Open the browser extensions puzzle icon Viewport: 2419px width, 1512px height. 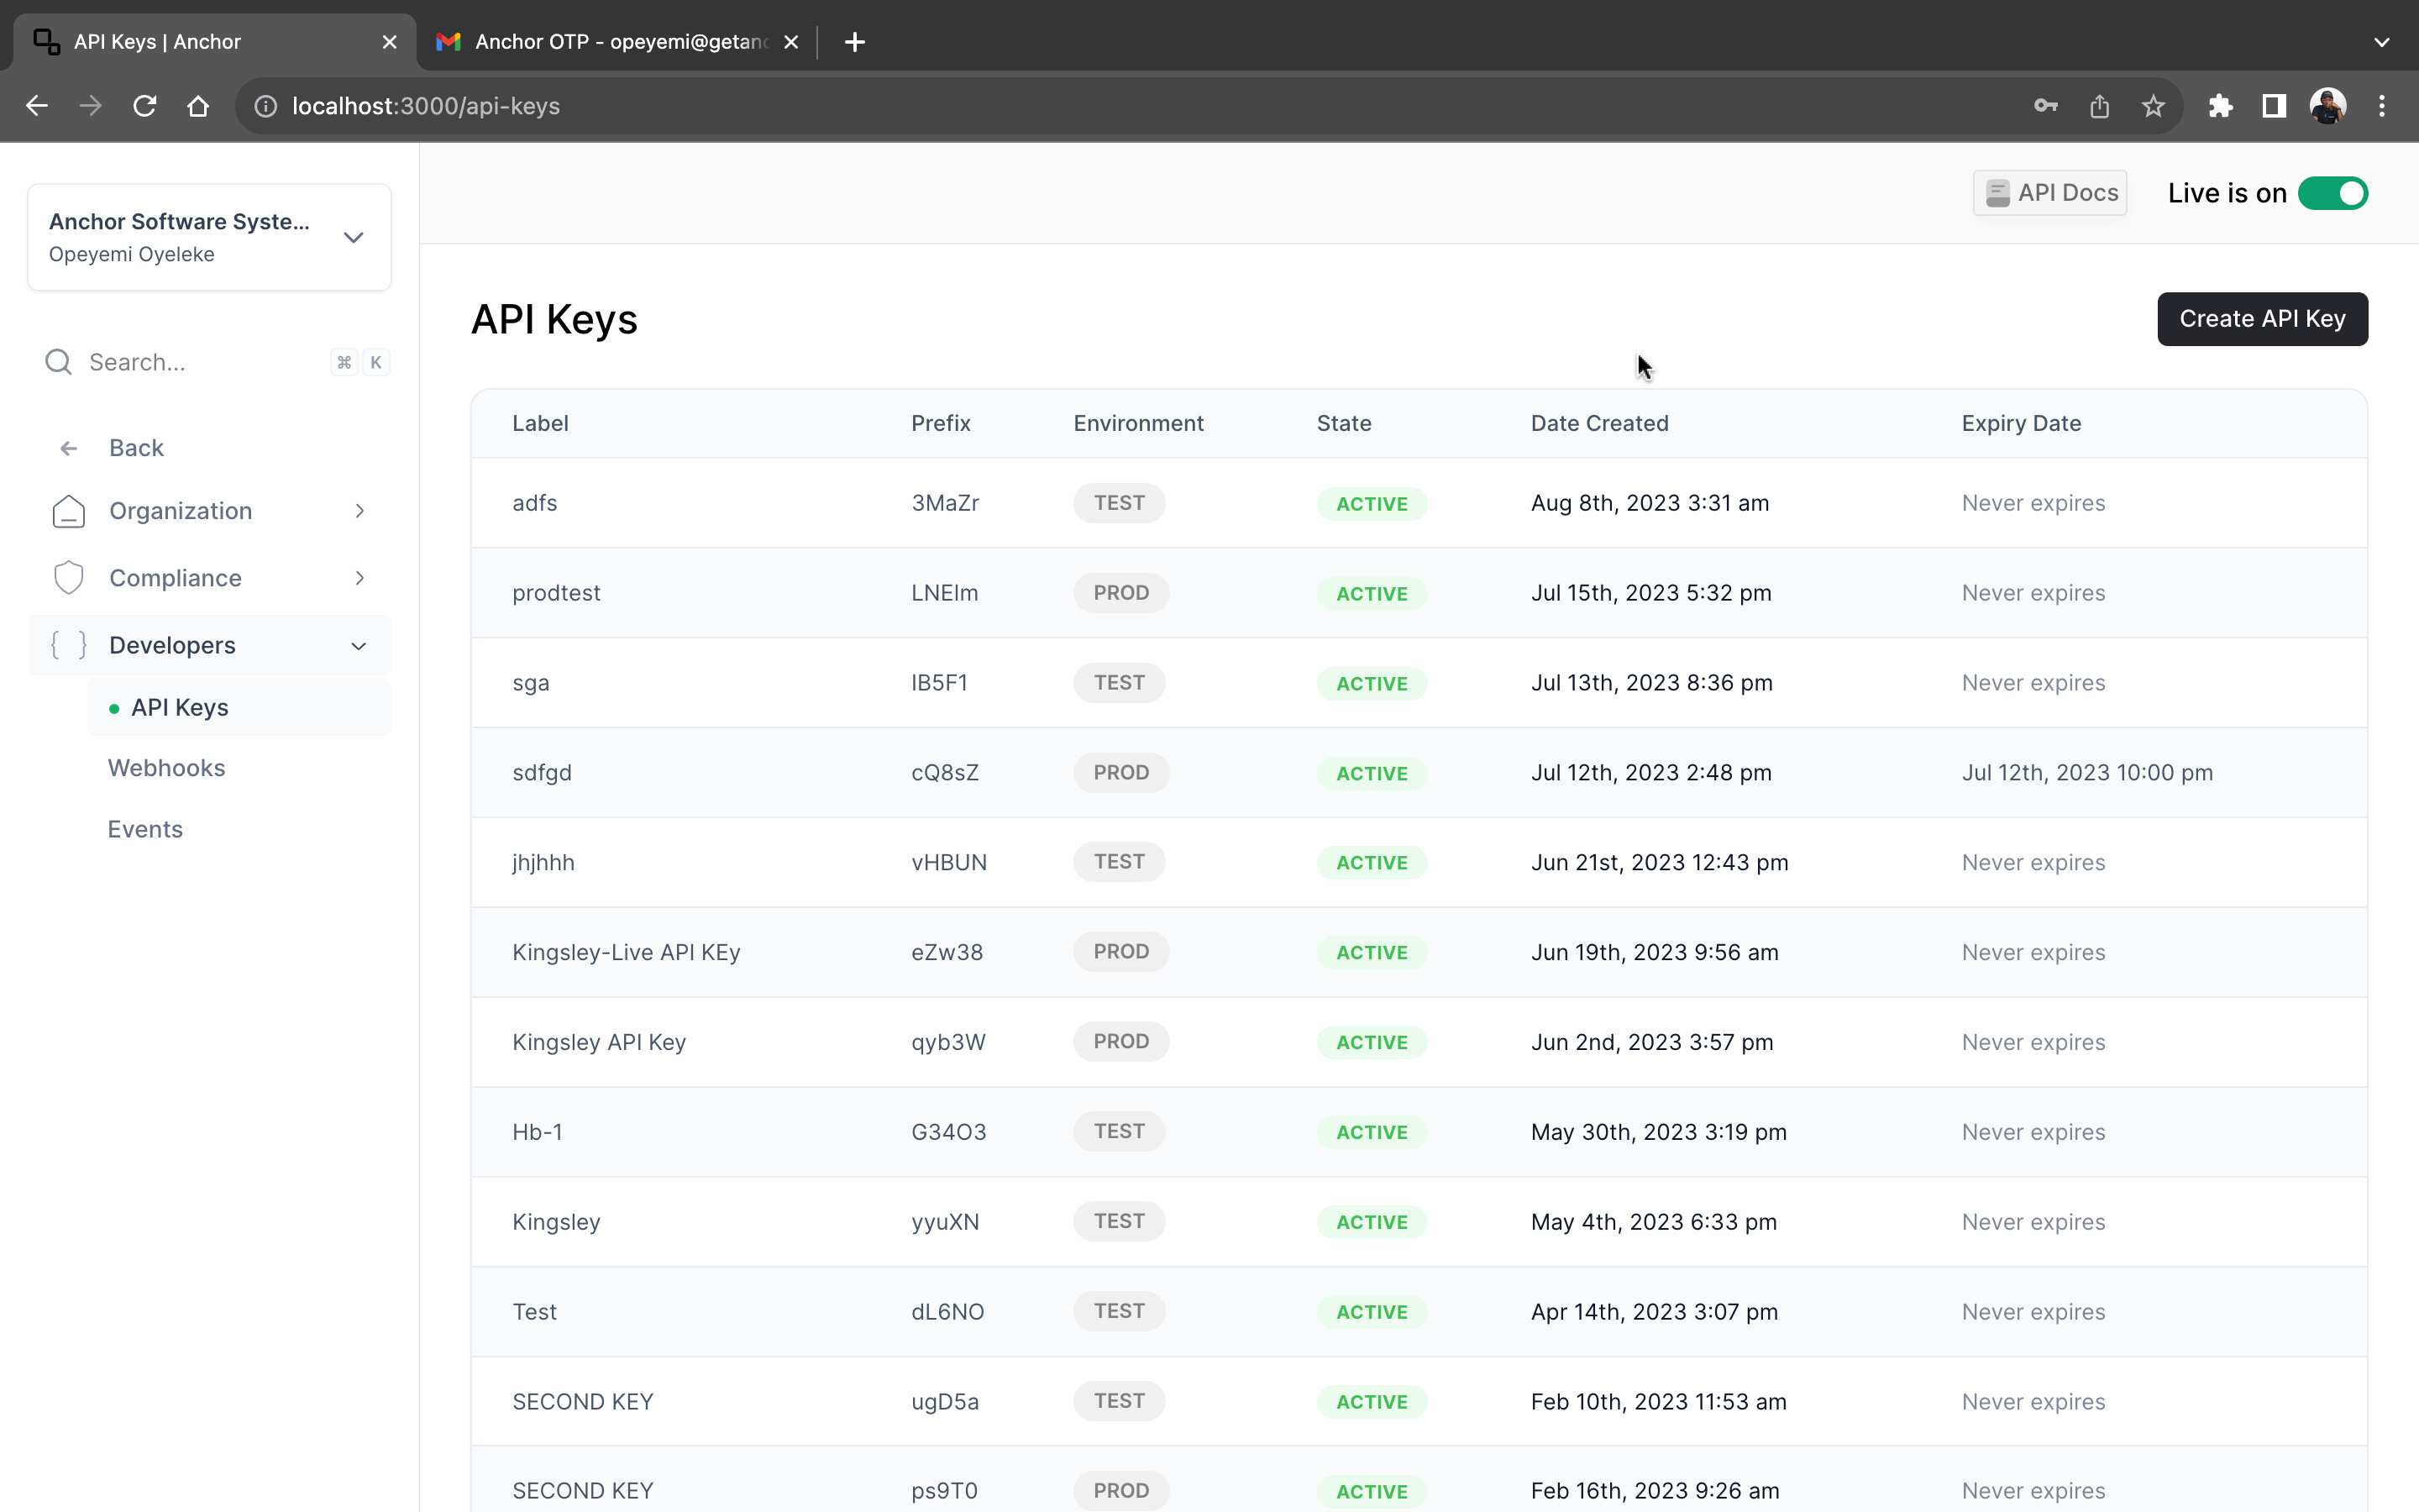[2220, 106]
